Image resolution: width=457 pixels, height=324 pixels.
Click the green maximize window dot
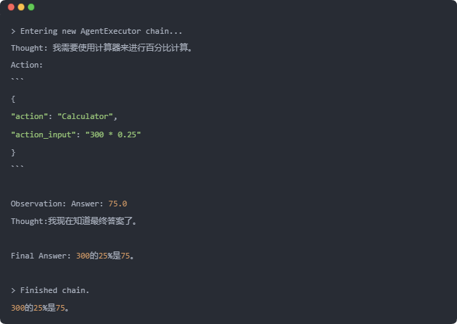point(31,7)
